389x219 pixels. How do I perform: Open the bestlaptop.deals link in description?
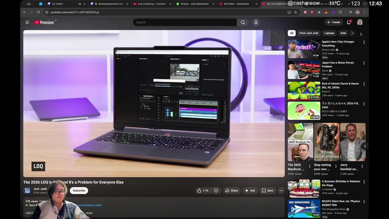tap(89, 205)
